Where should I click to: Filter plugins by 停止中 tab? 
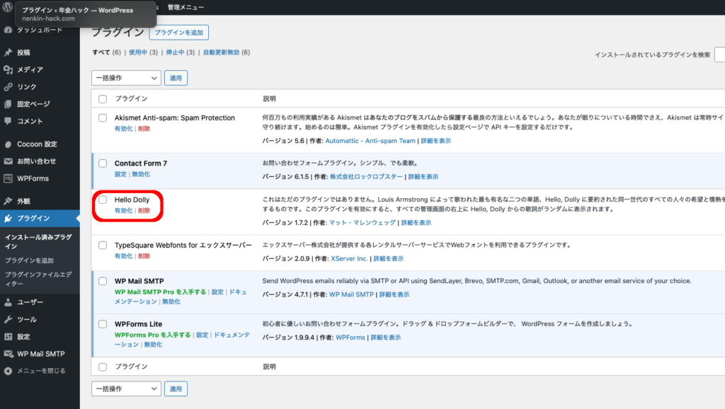click(x=175, y=52)
